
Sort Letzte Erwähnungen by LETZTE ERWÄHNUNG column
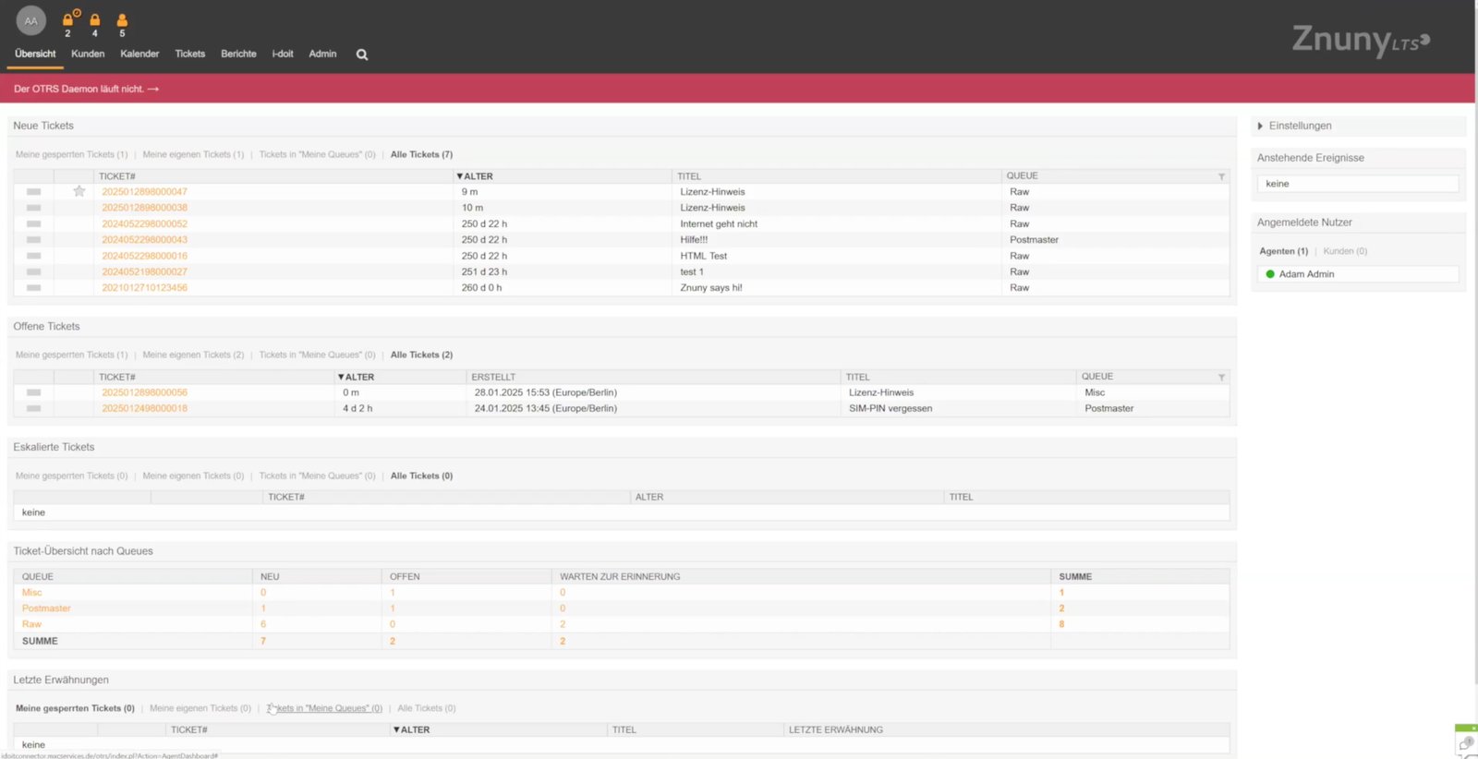click(836, 729)
